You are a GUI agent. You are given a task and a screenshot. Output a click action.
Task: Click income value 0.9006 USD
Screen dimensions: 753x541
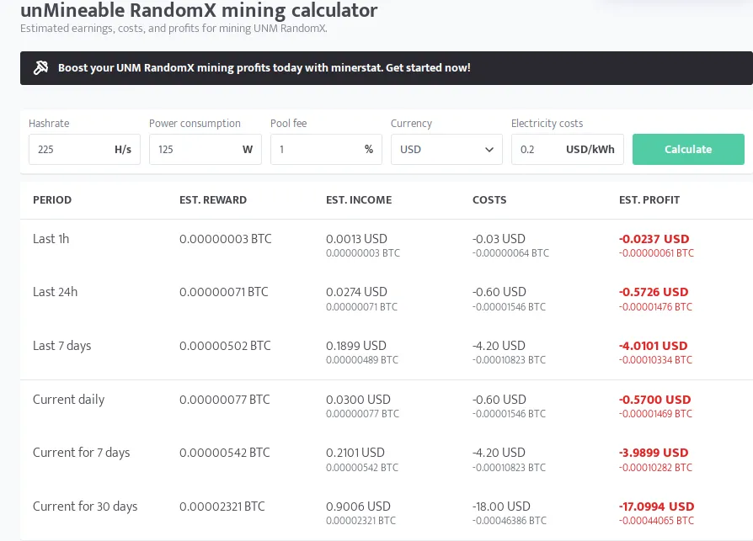click(x=358, y=507)
